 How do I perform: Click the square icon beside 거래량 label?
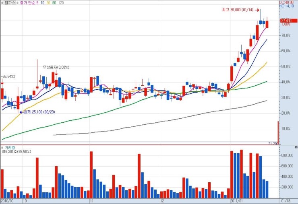[x=2, y=148]
